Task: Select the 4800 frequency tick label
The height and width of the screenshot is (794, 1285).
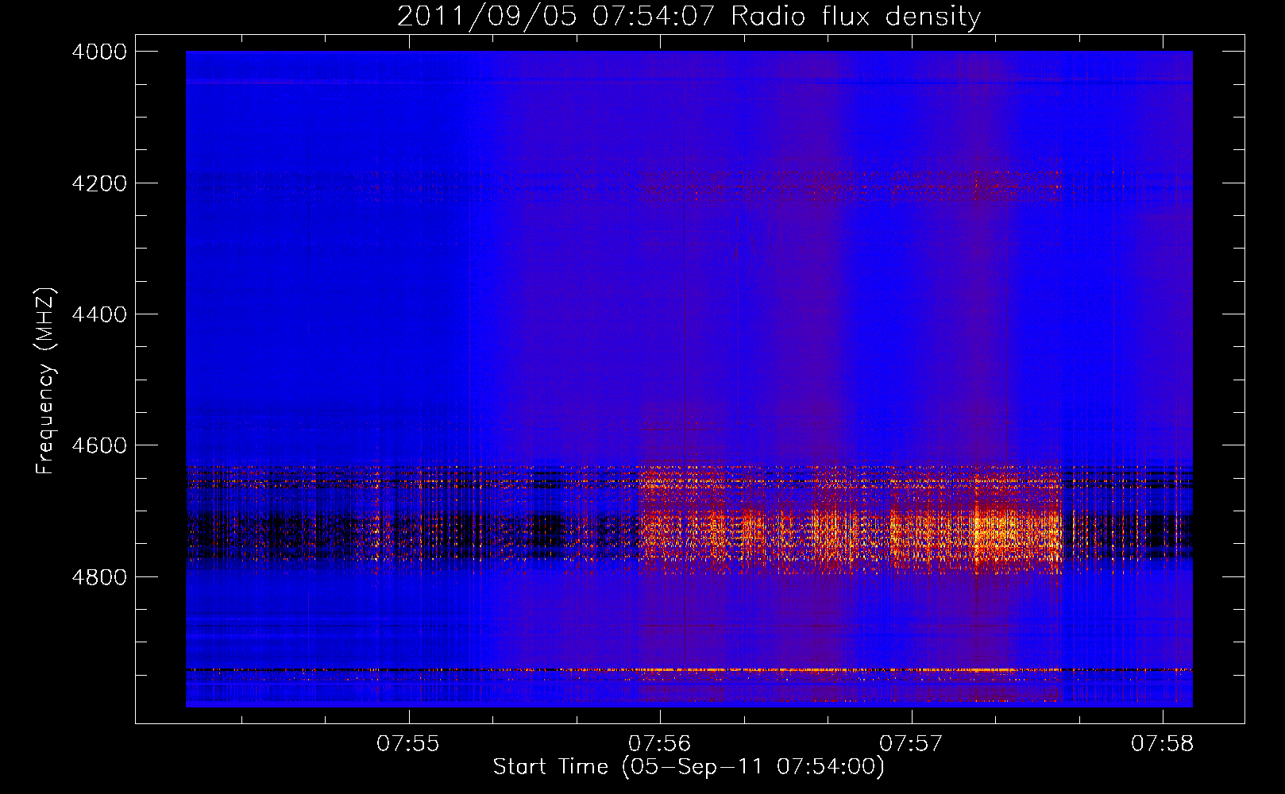Action: 99,577
